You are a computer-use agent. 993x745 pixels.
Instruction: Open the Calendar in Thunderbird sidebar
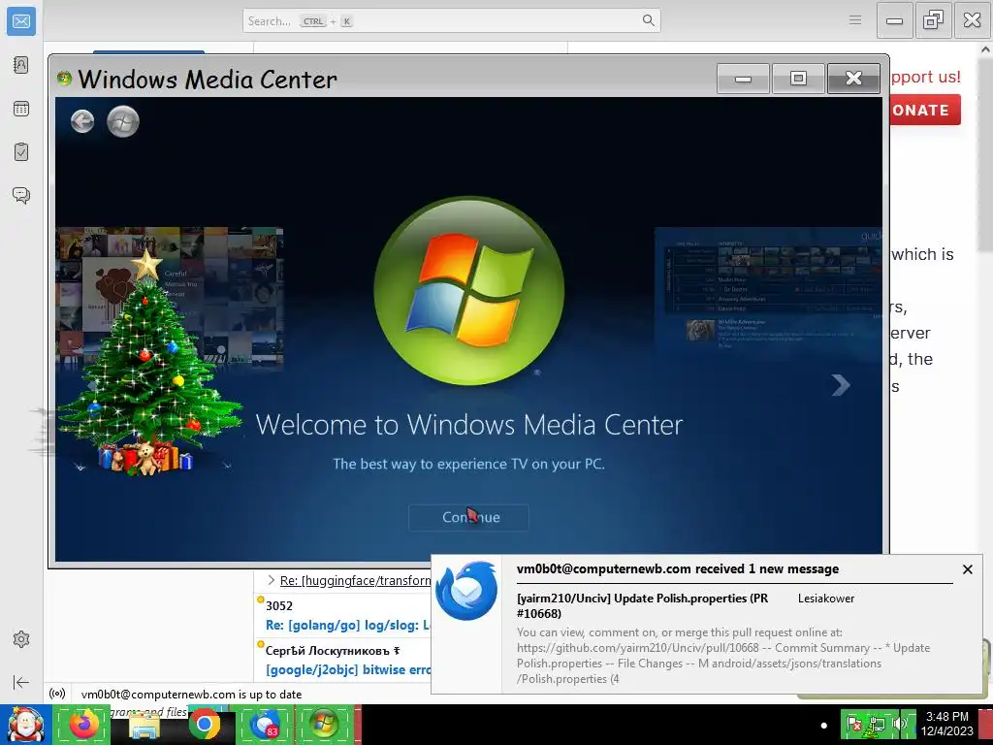pos(21,109)
